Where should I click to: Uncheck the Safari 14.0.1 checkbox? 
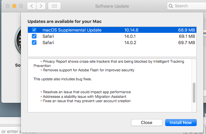click(34, 36)
